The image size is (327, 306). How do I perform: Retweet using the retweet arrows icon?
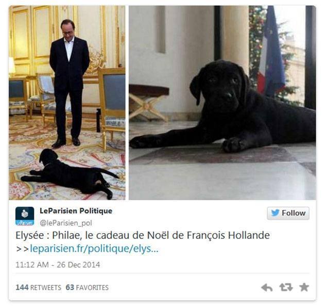[286, 287]
